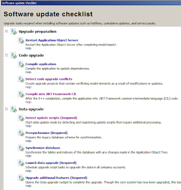Collapse the Upgrade preparation section
The width and height of the screenshot is (181, 190).
pos(7,31)
